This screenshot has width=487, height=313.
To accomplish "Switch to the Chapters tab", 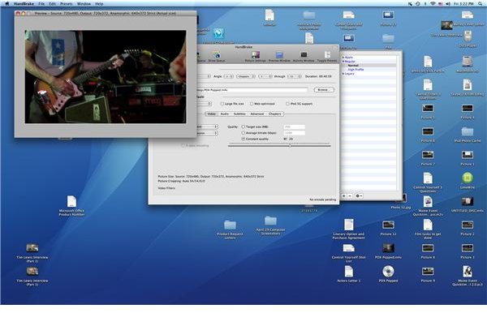I will coord(275,114).
